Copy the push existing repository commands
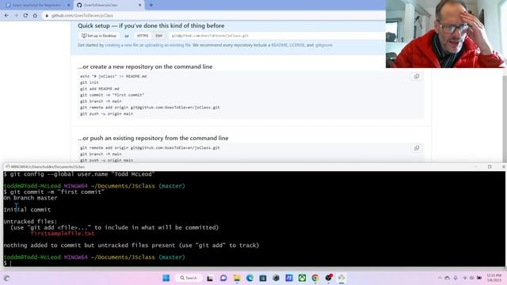This screenshot has width=507, height=285. click(417, 148)
